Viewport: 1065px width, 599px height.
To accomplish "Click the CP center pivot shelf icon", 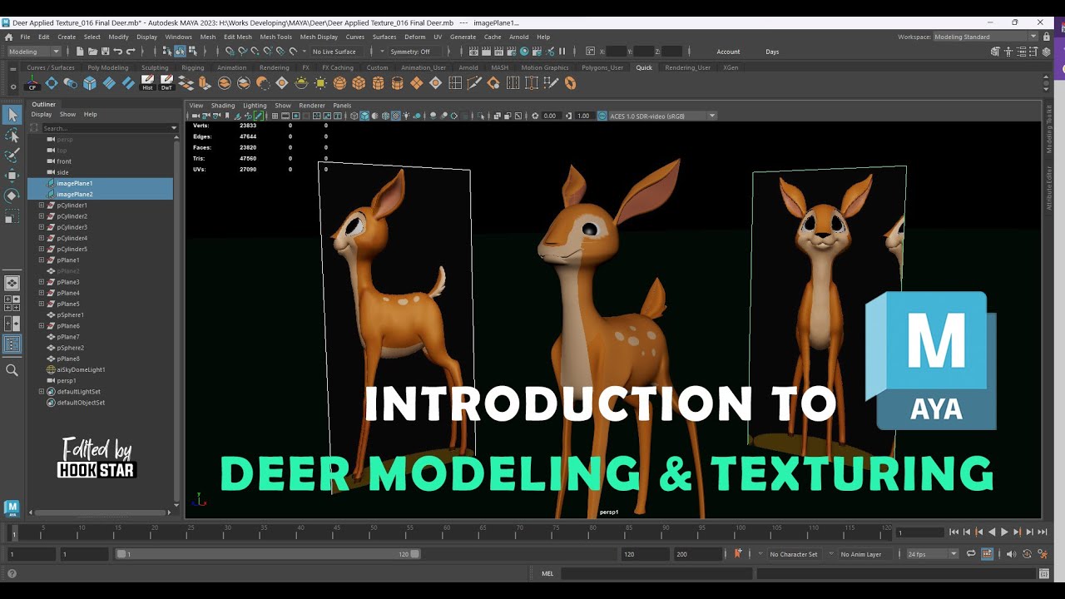I will (32, 82).
